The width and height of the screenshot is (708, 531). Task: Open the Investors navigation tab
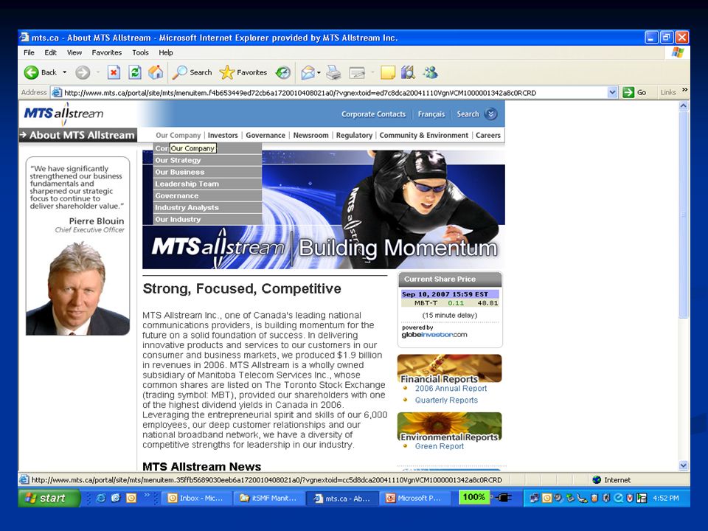pos(223,135)
